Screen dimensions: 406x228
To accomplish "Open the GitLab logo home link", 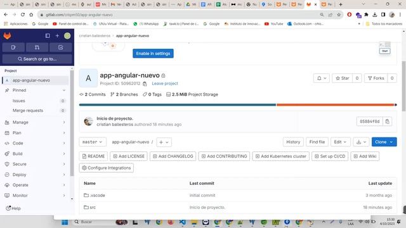I will click(x=7, y=35).
